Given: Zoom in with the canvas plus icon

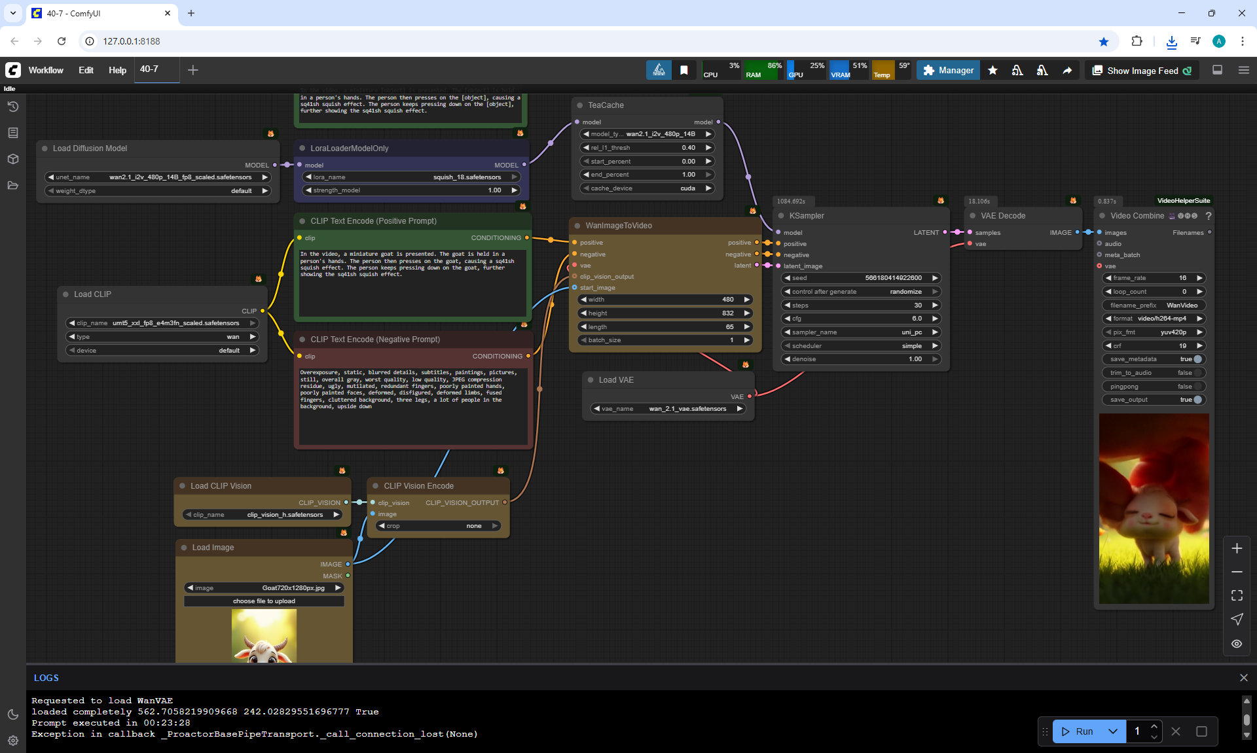Looking at the screenshot, I should click(1237, 548).
